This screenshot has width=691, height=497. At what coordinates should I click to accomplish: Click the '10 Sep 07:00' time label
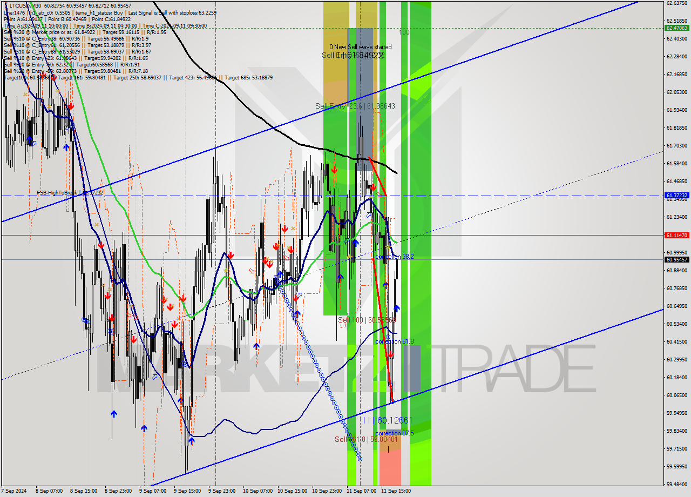(x=258, y=491)
